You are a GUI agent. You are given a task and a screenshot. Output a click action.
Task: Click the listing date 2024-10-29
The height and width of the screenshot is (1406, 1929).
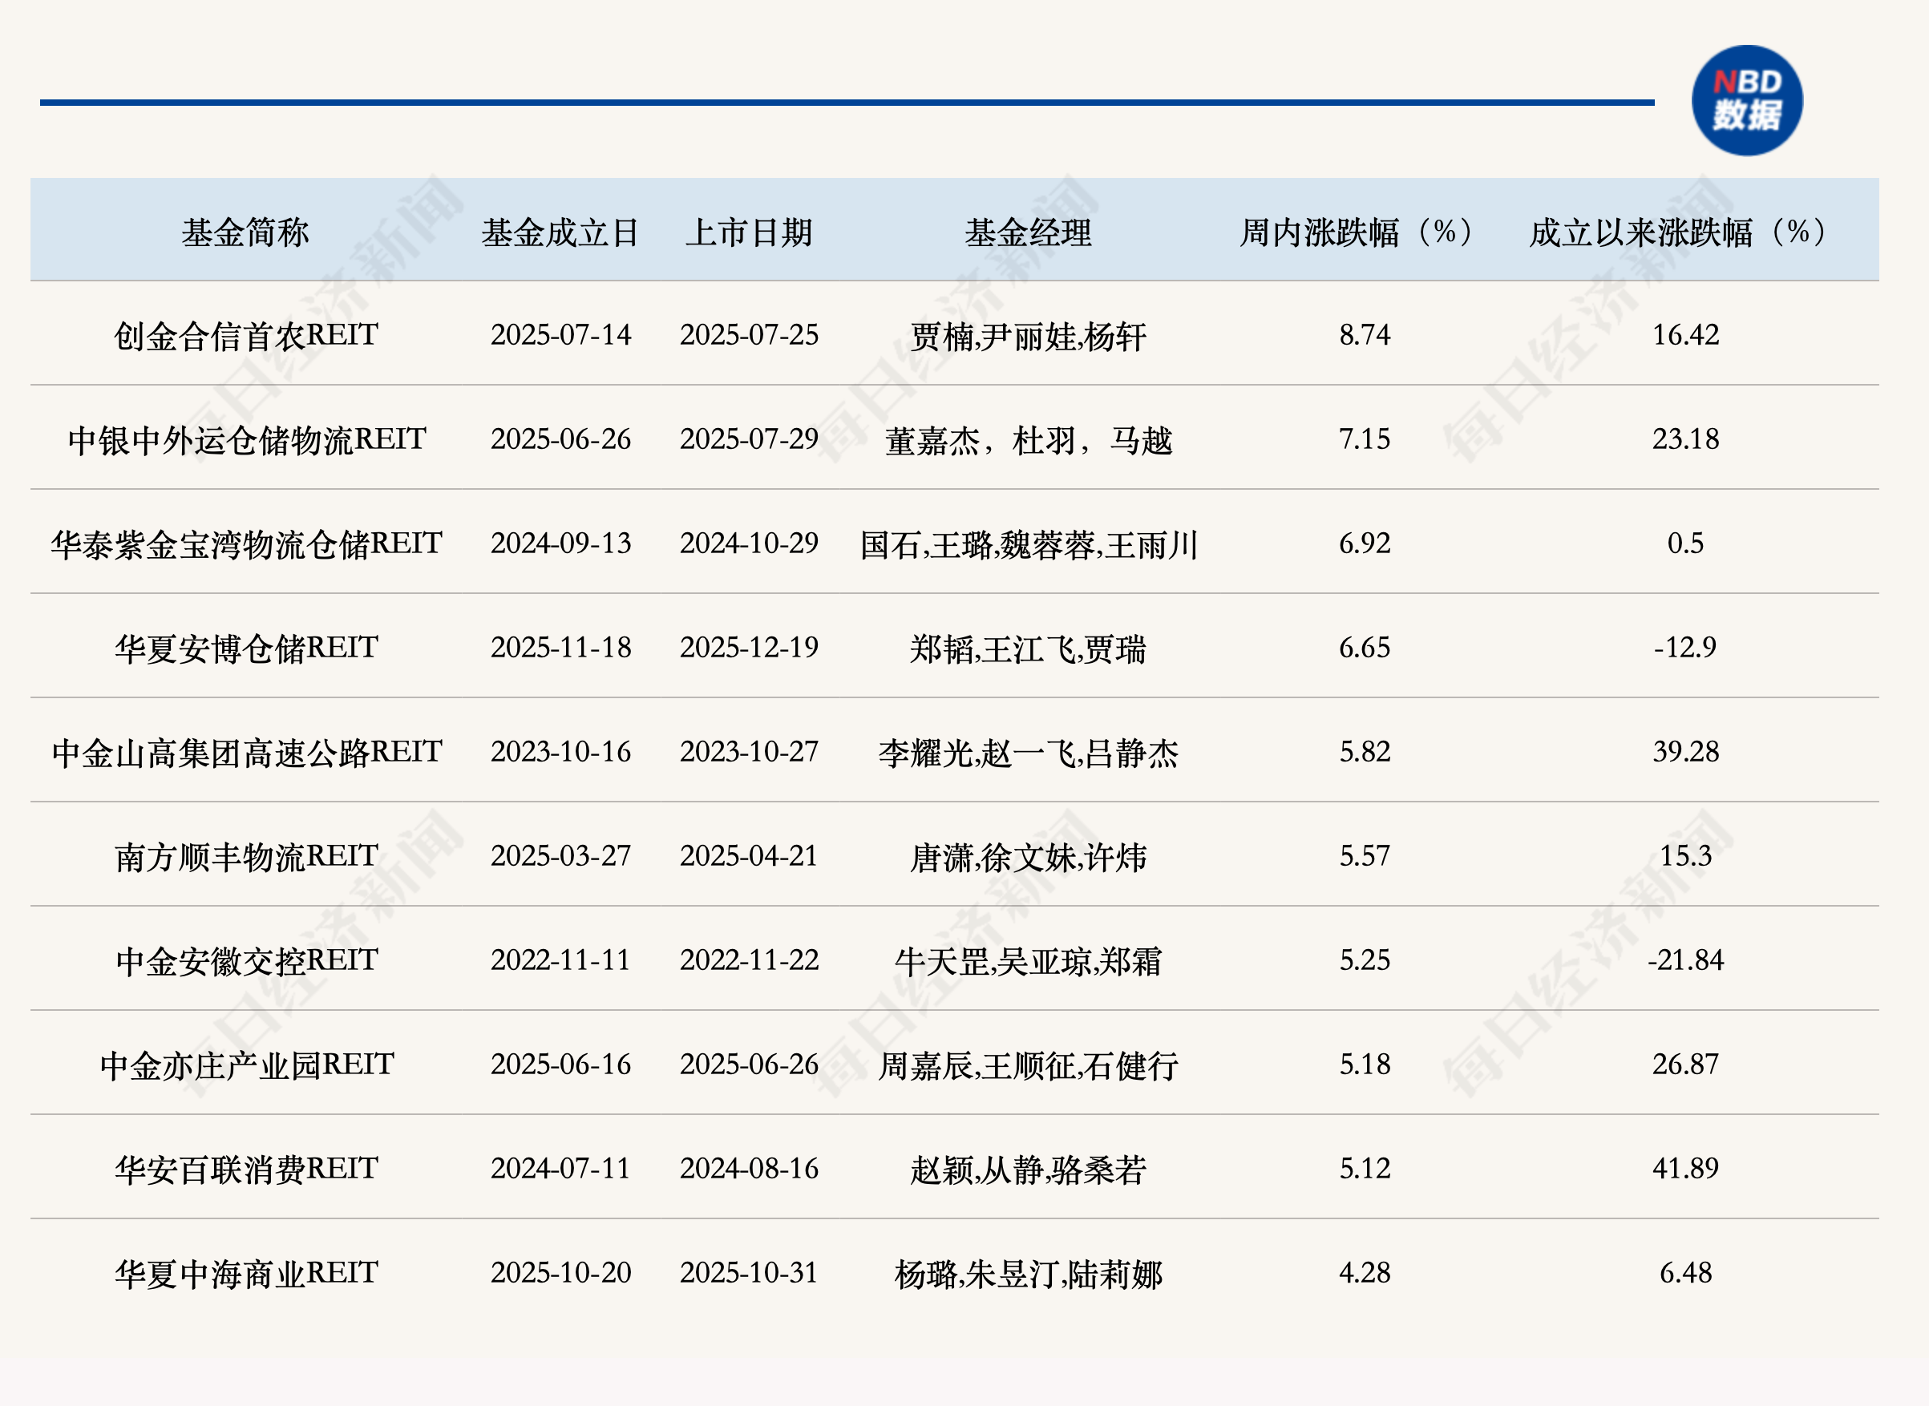[x=749, y=543]
